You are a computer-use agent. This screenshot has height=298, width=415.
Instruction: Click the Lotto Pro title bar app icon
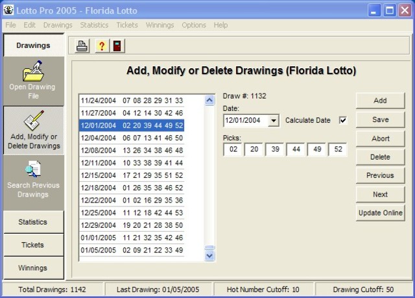point(8,10)
